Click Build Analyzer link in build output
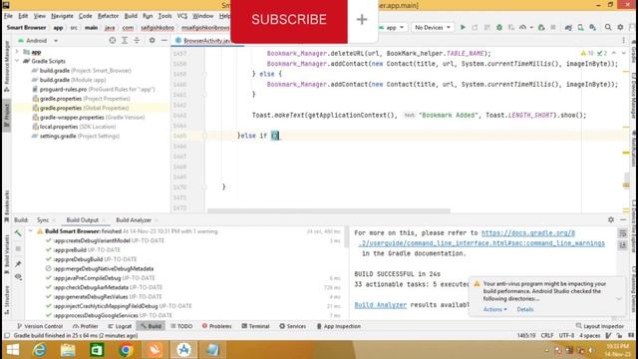Image resolution: width=638 pixels, height=359 pixels. pos(380,305)
